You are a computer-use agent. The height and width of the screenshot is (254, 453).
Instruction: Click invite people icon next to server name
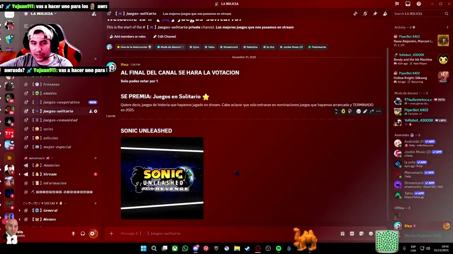coord(94,14)
